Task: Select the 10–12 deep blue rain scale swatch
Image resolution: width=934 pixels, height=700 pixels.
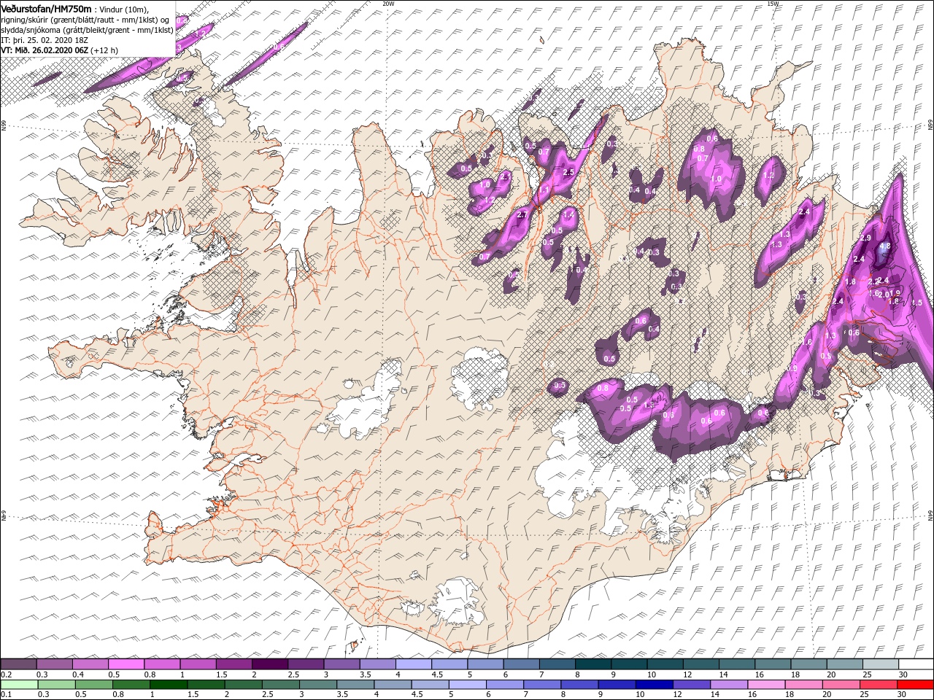Action: (x=655, y=685)
